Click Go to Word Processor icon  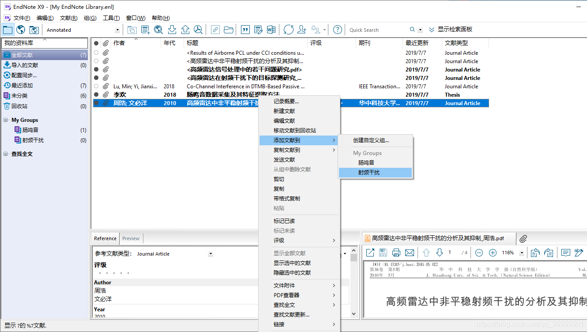click(271, 30)
